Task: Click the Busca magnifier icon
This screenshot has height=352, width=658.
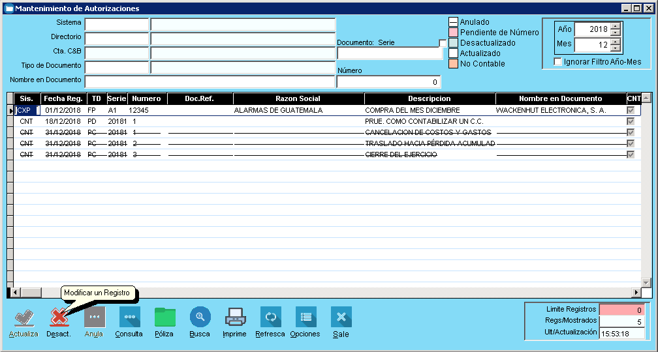Action: pyautogui.click(x=200, y=317)
